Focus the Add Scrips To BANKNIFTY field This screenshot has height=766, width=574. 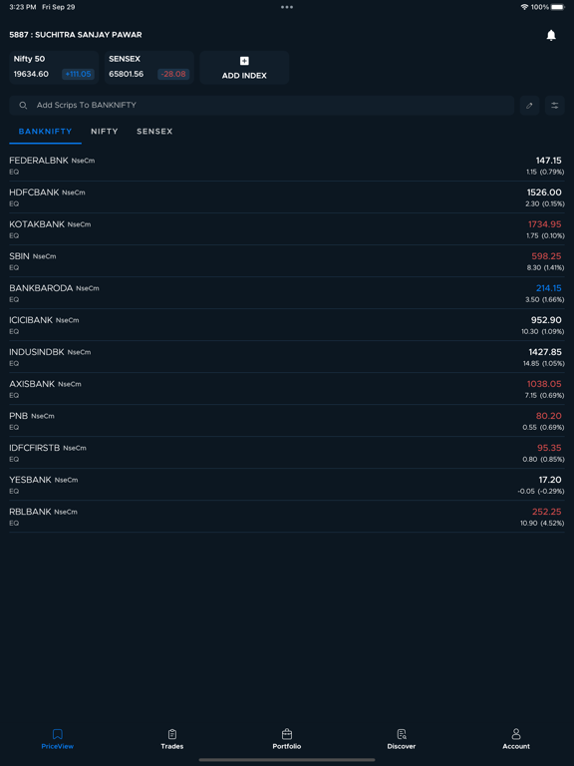click(x=262, y=106)
